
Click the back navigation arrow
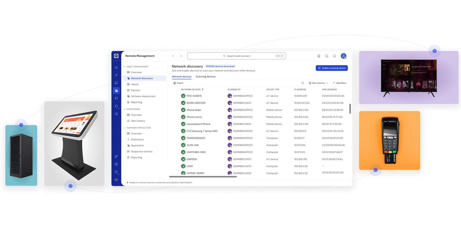(173, 56)
